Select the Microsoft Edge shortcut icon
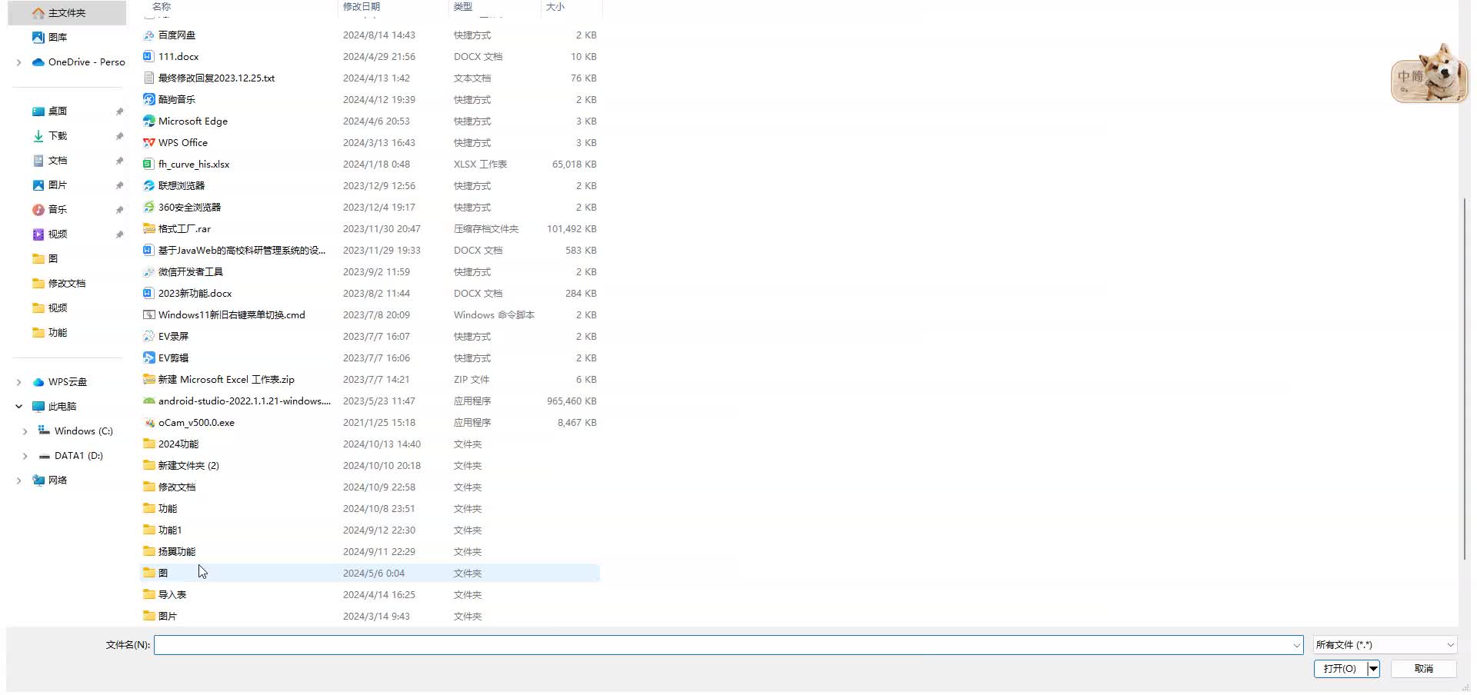The width and height of the screenshot is (1477, 695). pos(149,121)
